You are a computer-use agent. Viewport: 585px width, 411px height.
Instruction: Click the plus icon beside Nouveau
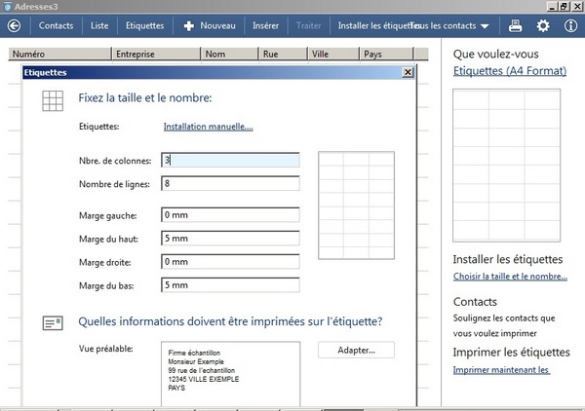(189, 25)
